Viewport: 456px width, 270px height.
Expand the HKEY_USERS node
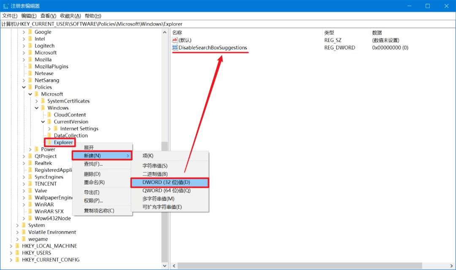[x=10, y=252]
